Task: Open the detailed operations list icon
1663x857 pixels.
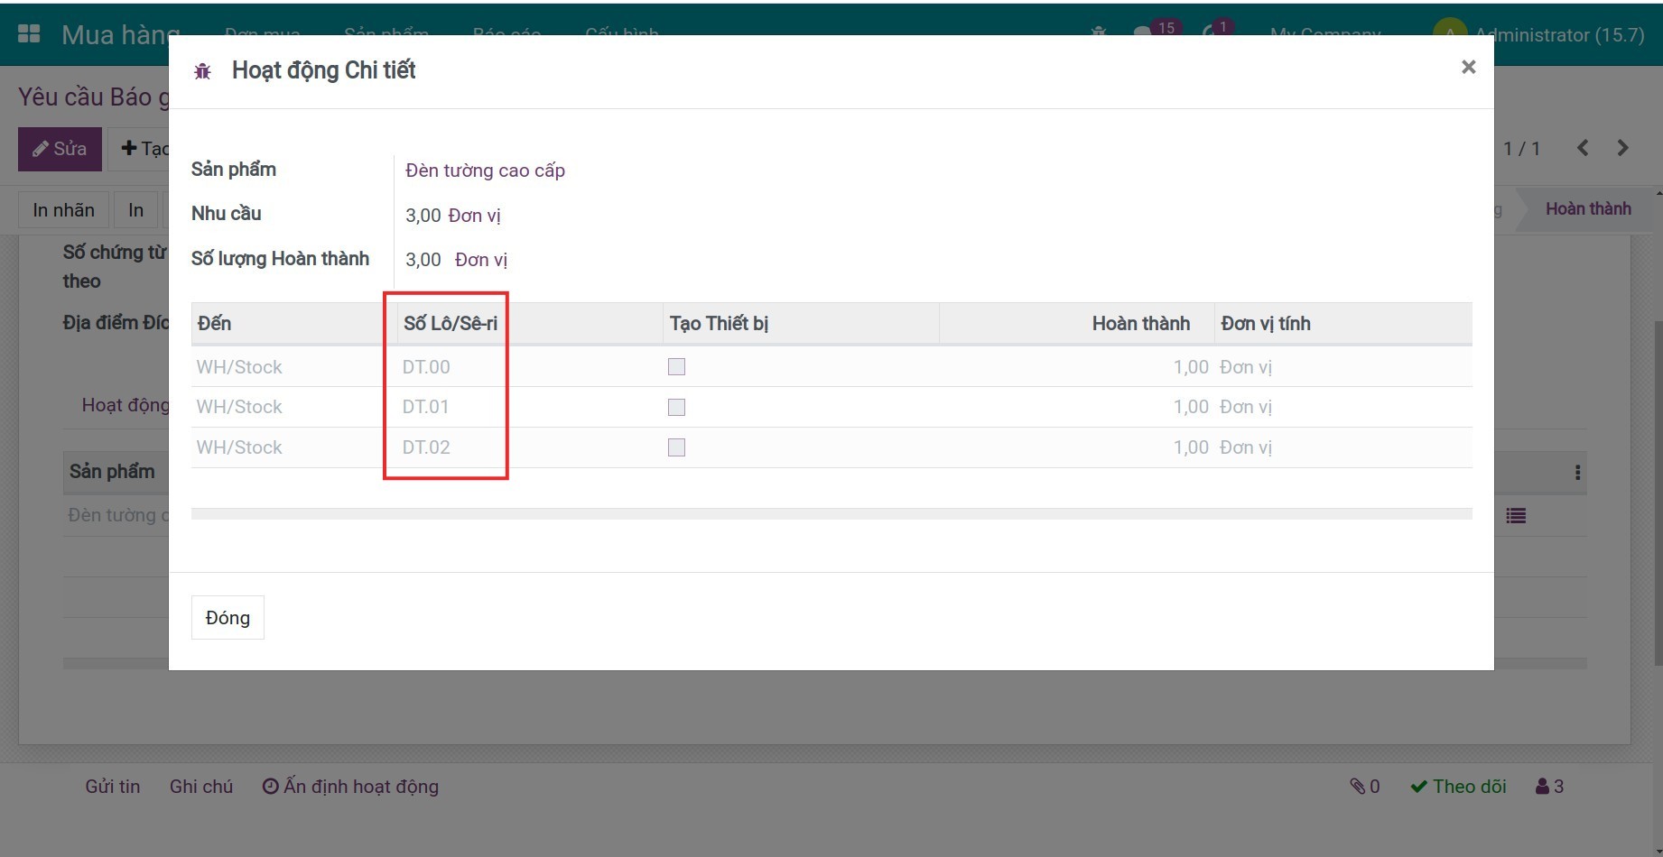Action: (x=1516, y=516)
